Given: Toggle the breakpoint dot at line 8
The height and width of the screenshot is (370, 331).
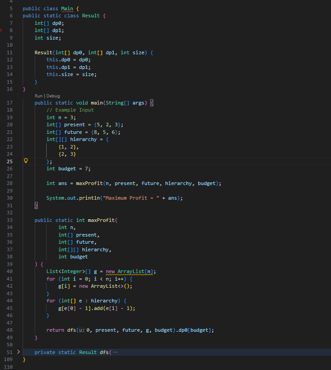Looking at the screenshot, I should [1, 30].
